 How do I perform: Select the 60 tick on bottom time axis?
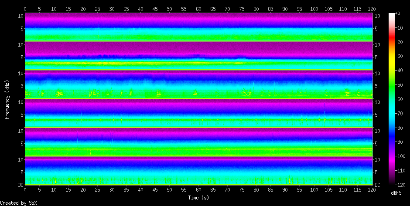[198, 190]
